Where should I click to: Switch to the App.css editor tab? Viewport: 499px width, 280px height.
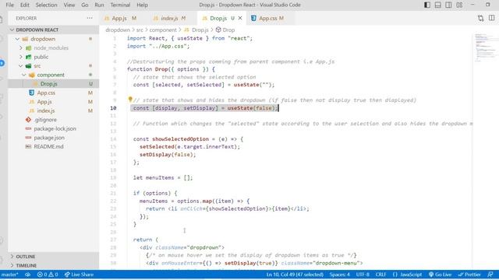[267, 18]
